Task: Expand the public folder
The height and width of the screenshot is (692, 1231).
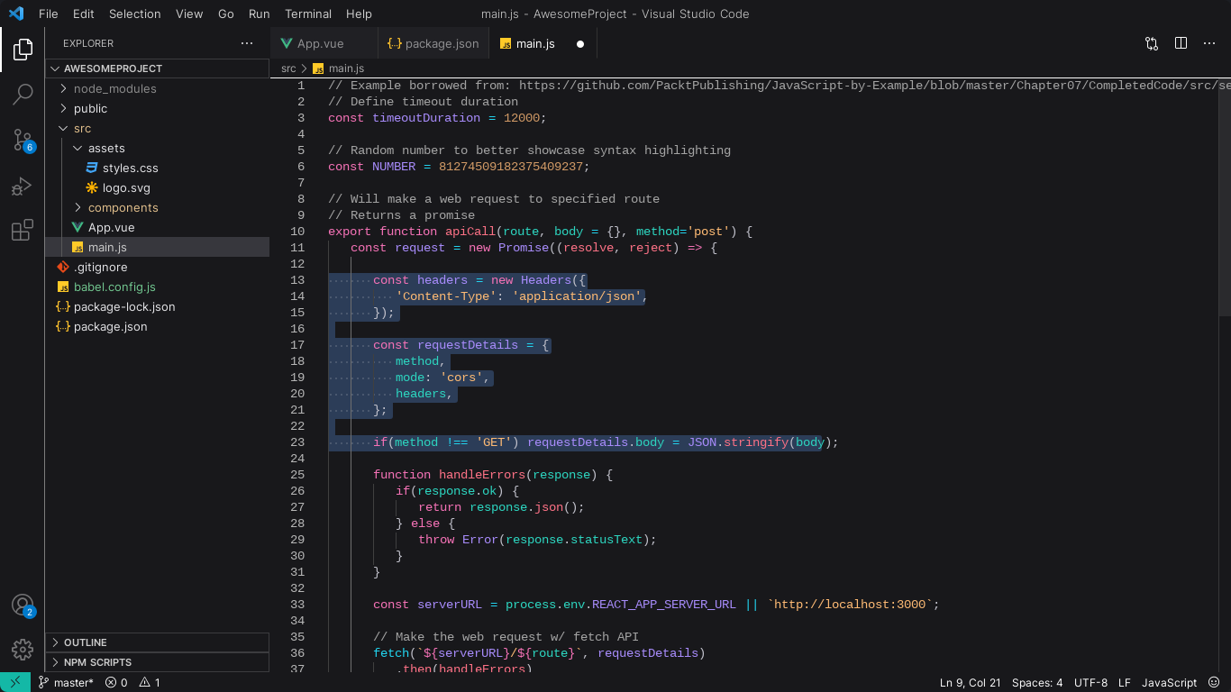Action: 158,108
